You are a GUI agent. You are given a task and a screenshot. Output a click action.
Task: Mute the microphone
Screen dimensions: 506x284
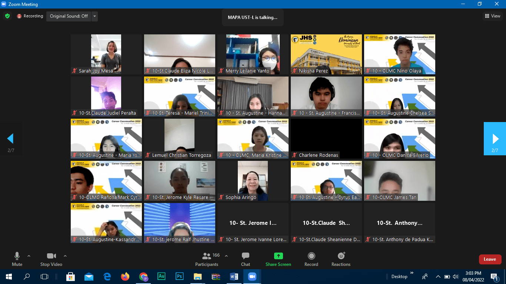17,259
